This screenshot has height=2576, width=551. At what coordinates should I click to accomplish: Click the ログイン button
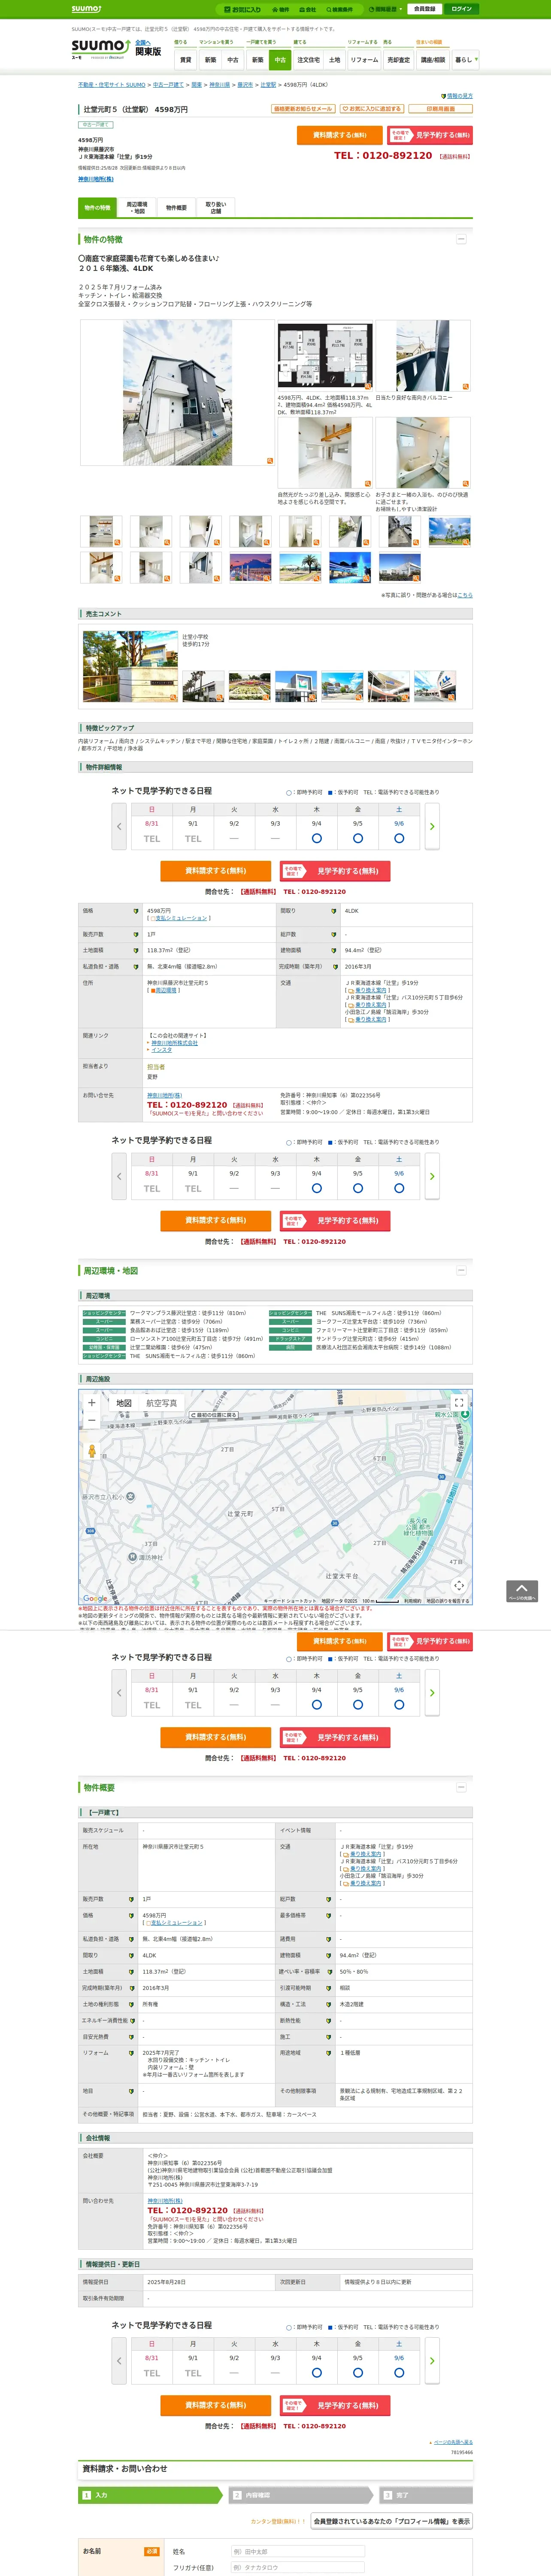coord(461,9)
